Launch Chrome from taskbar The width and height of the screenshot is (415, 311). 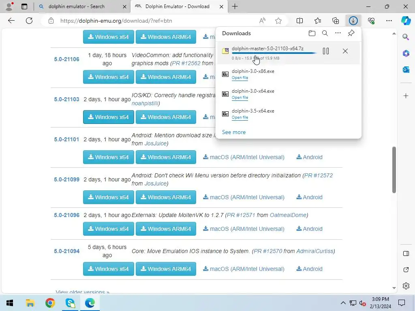click(x=50, y=303)
